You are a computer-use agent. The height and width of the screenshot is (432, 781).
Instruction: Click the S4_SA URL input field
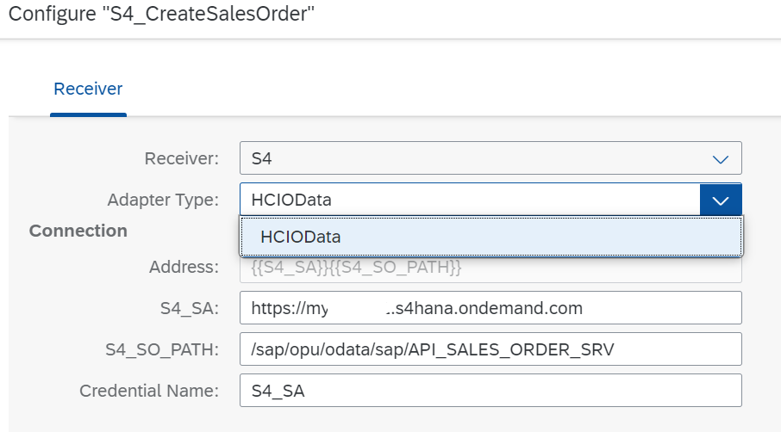coord(490,307)
